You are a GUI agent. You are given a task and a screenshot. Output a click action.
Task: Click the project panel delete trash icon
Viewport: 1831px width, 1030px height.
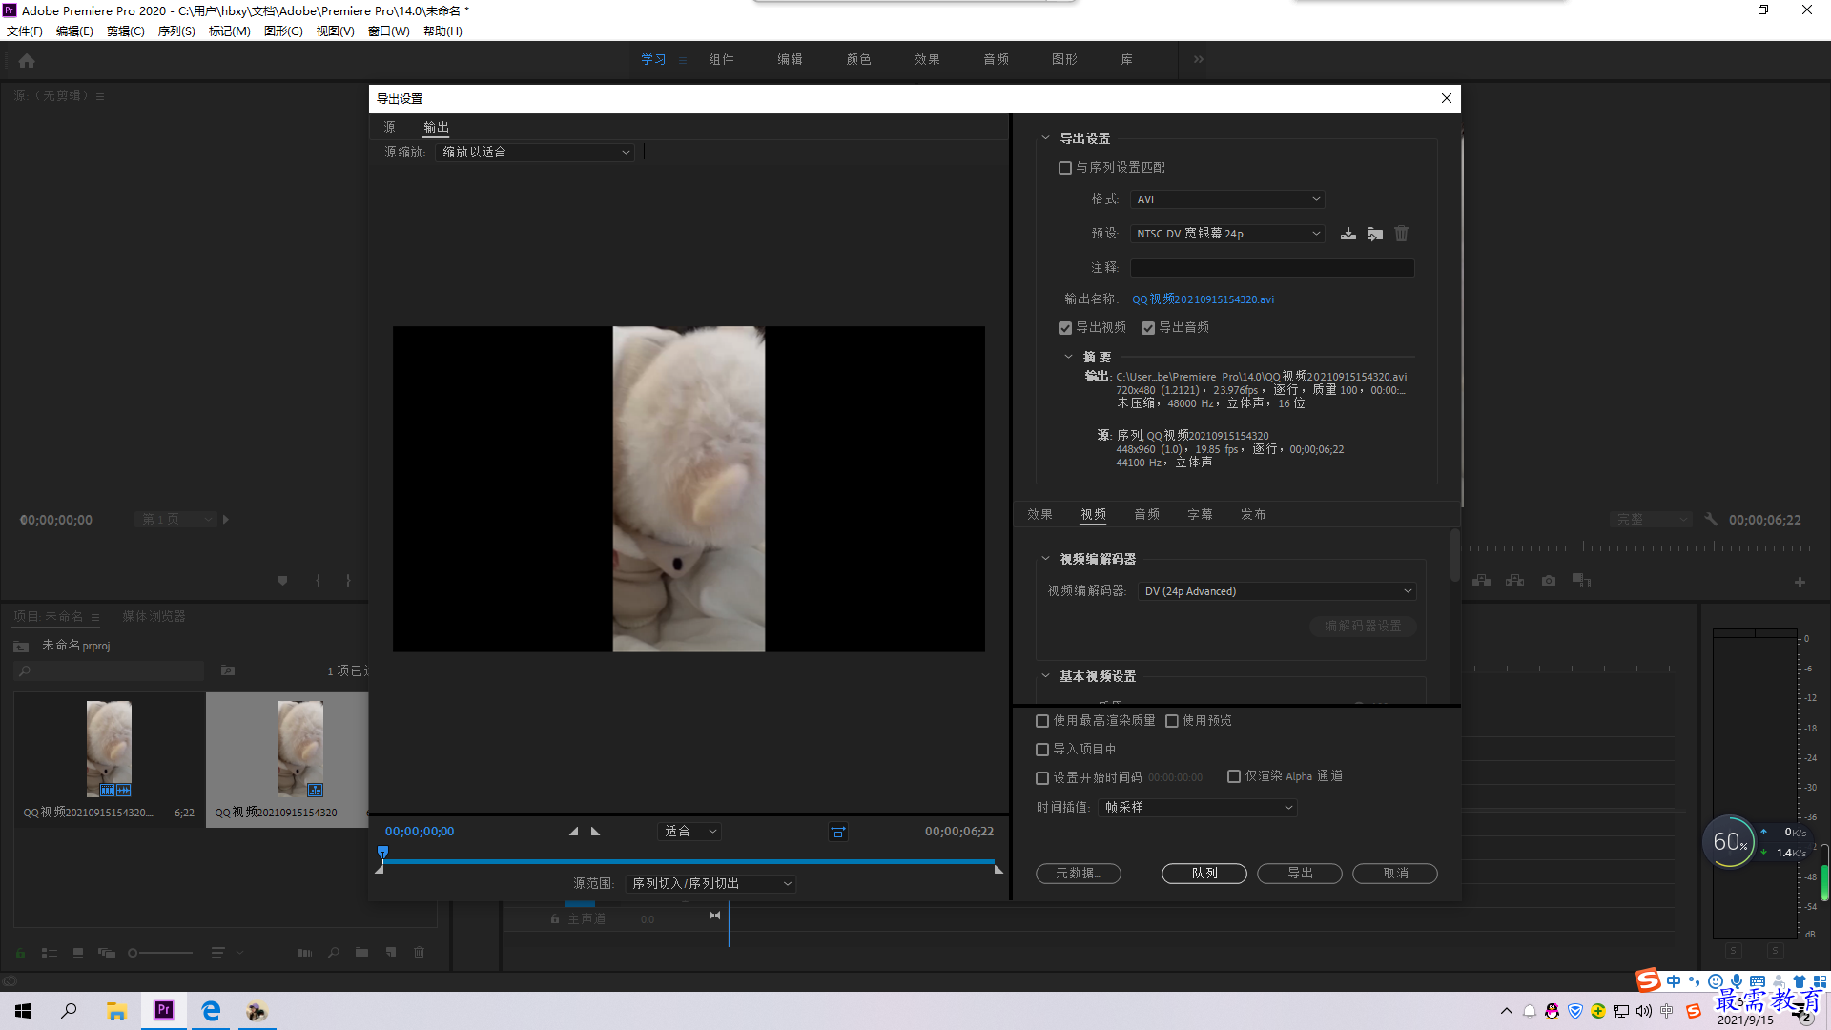click(419, 952)
